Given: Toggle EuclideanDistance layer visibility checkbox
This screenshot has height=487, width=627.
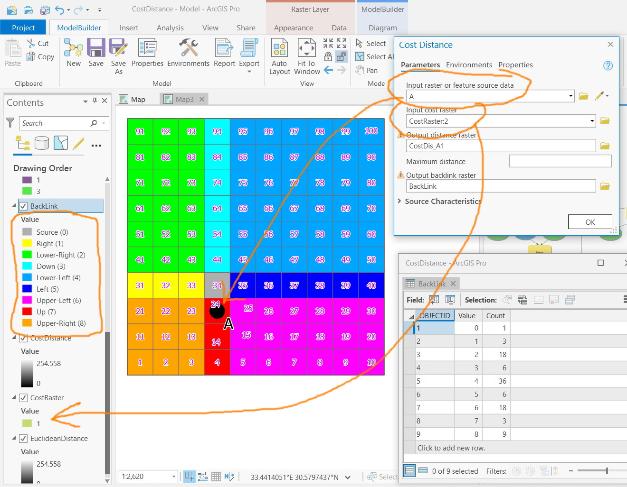Looking at the screenshot, I should coord(23,439).
